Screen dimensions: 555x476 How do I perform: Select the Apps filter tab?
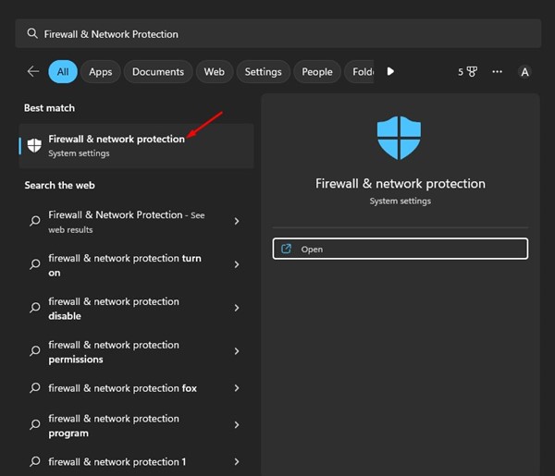[101, 71]
